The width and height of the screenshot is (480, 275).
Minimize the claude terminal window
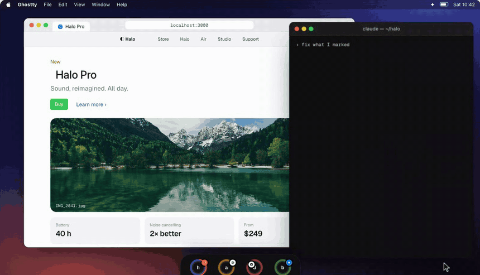click(304, 29)
